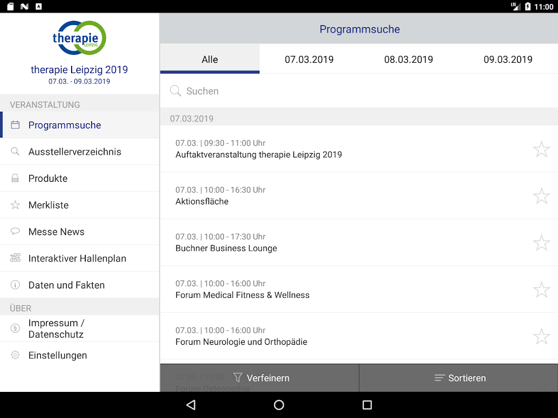Open Produkte menu entry
Image resolution: width=558 pixels, height=418 pixels.
pos(79,178)
